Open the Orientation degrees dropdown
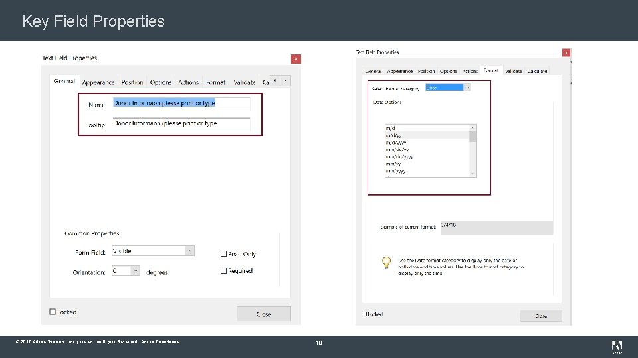Screen dimensions: 638x358 pyautogui.click(x=126, y=270)
